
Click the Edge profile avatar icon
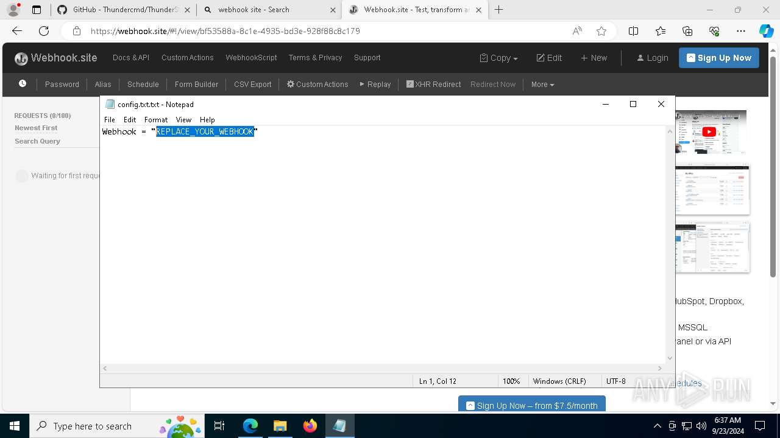pyautogui.click(x=13, y=10)
